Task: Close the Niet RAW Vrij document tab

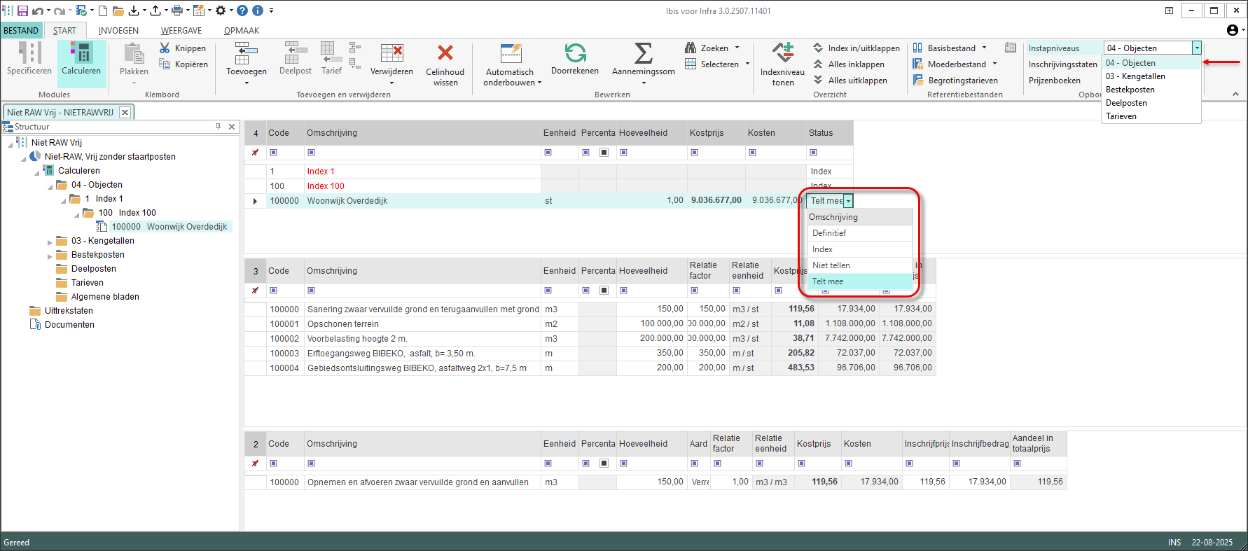Action: [x=125, y=113]
